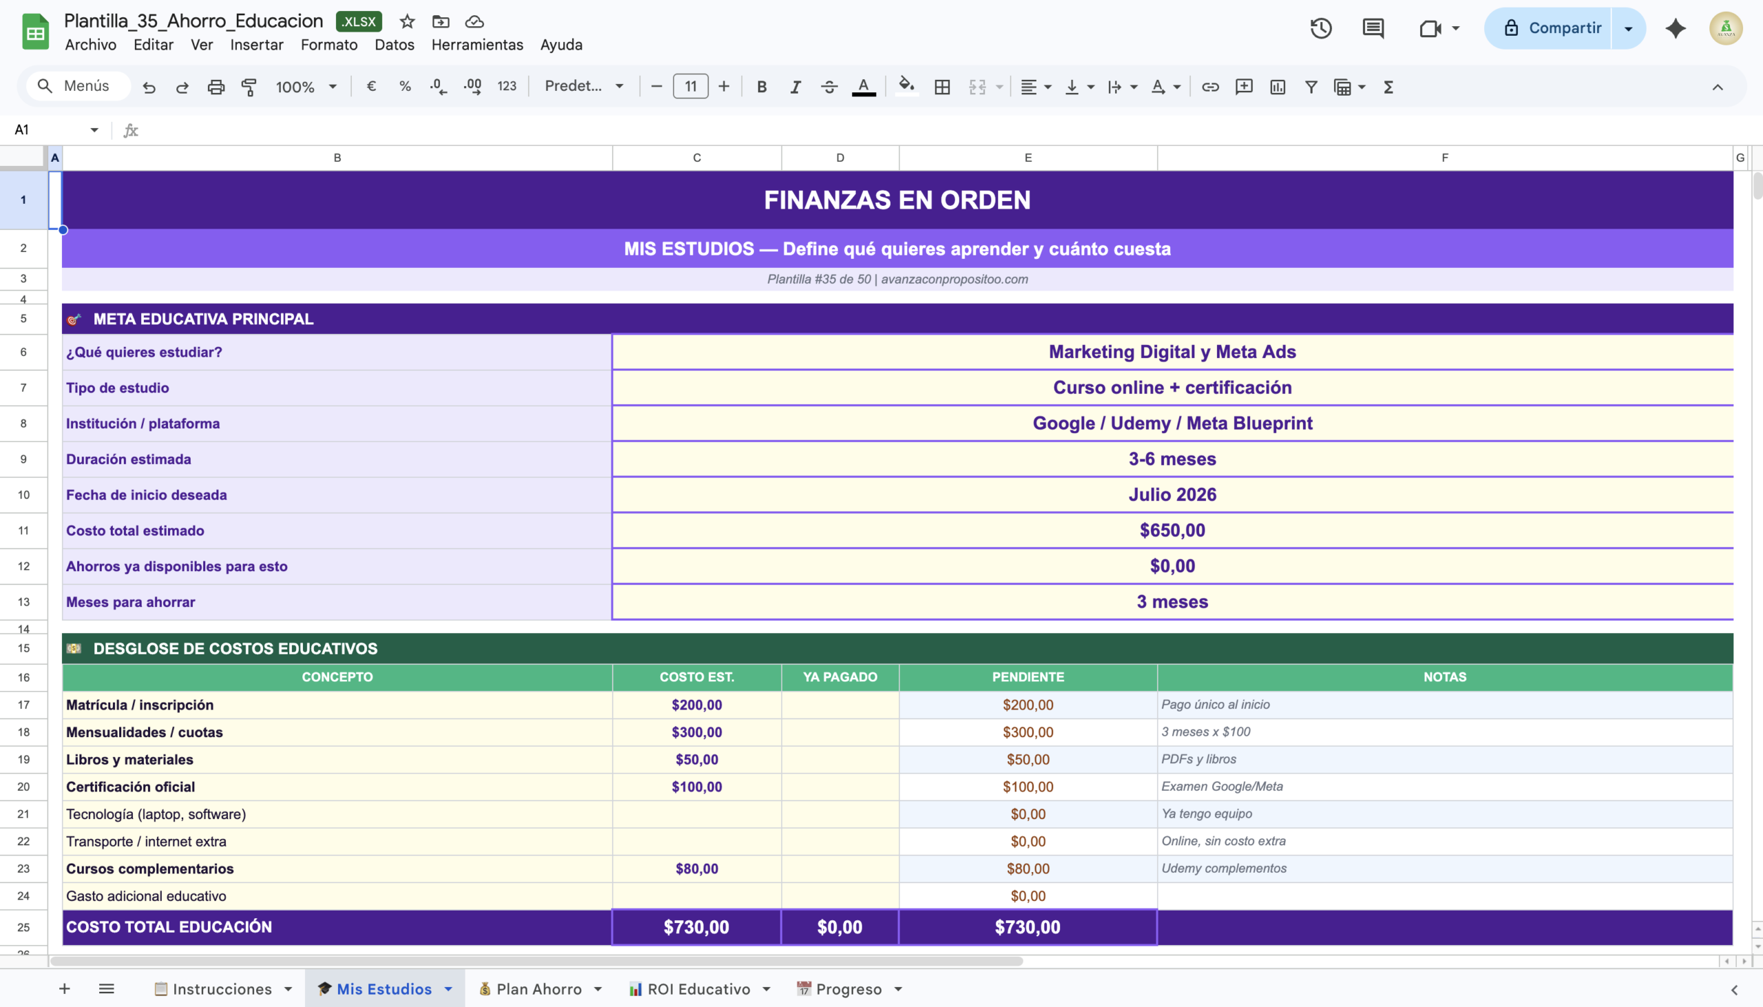This screenshot has width=1763, height=1007.
Task: Open version history clock icon
Action: 1320,28
